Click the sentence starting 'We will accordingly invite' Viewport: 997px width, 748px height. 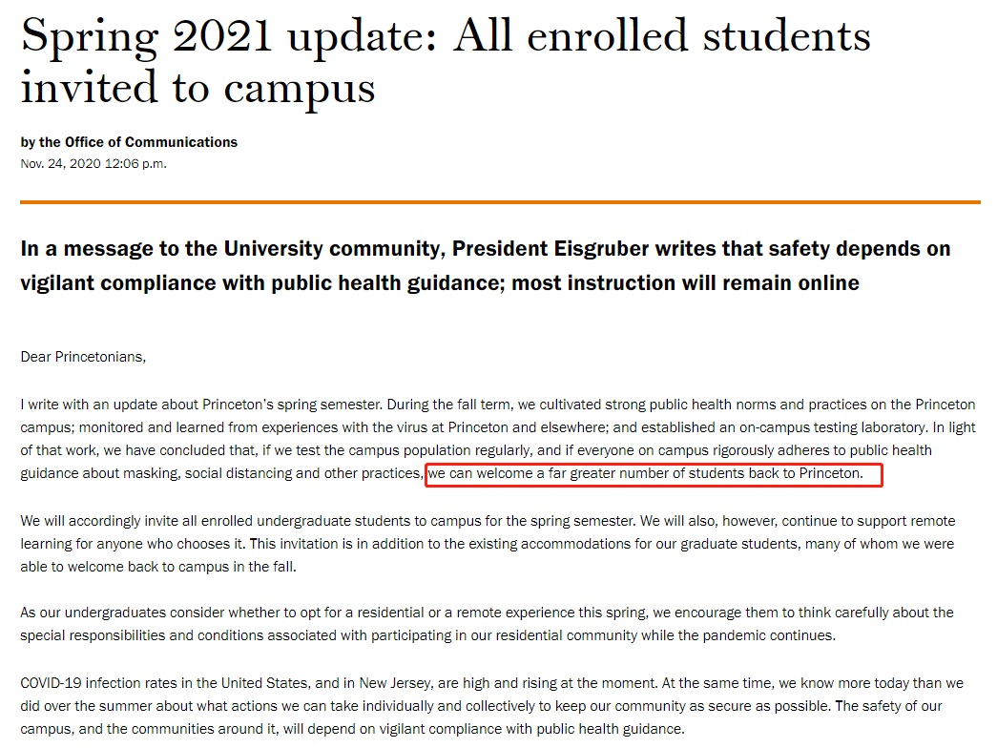point(328,521)
